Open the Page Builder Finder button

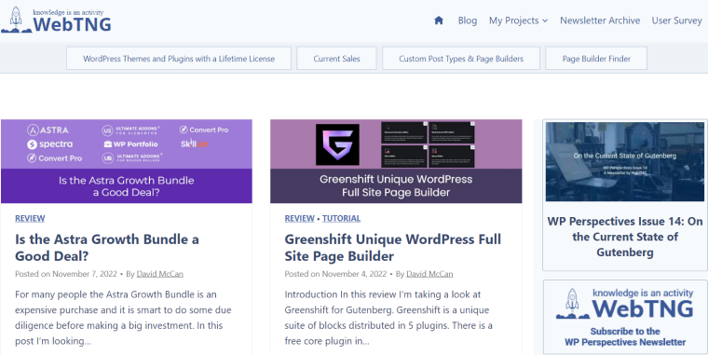(596, 59)
